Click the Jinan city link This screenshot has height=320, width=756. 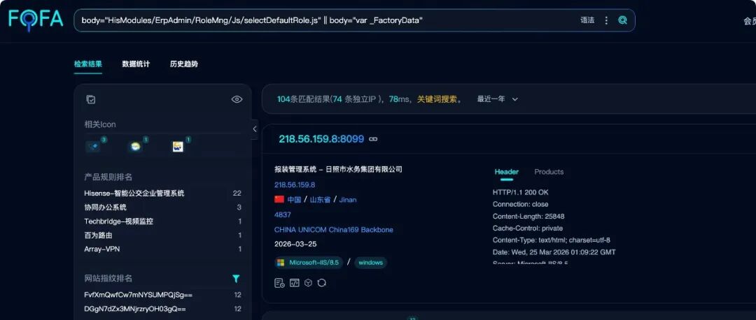click(x=348, y=200)
